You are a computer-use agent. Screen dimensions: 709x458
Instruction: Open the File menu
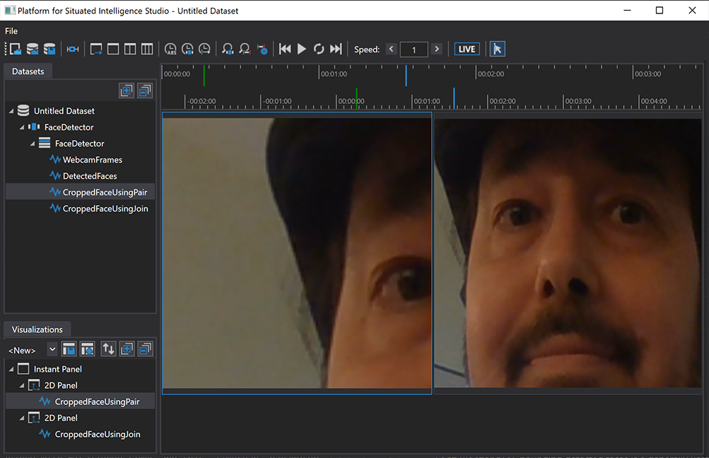pos(11,31)
